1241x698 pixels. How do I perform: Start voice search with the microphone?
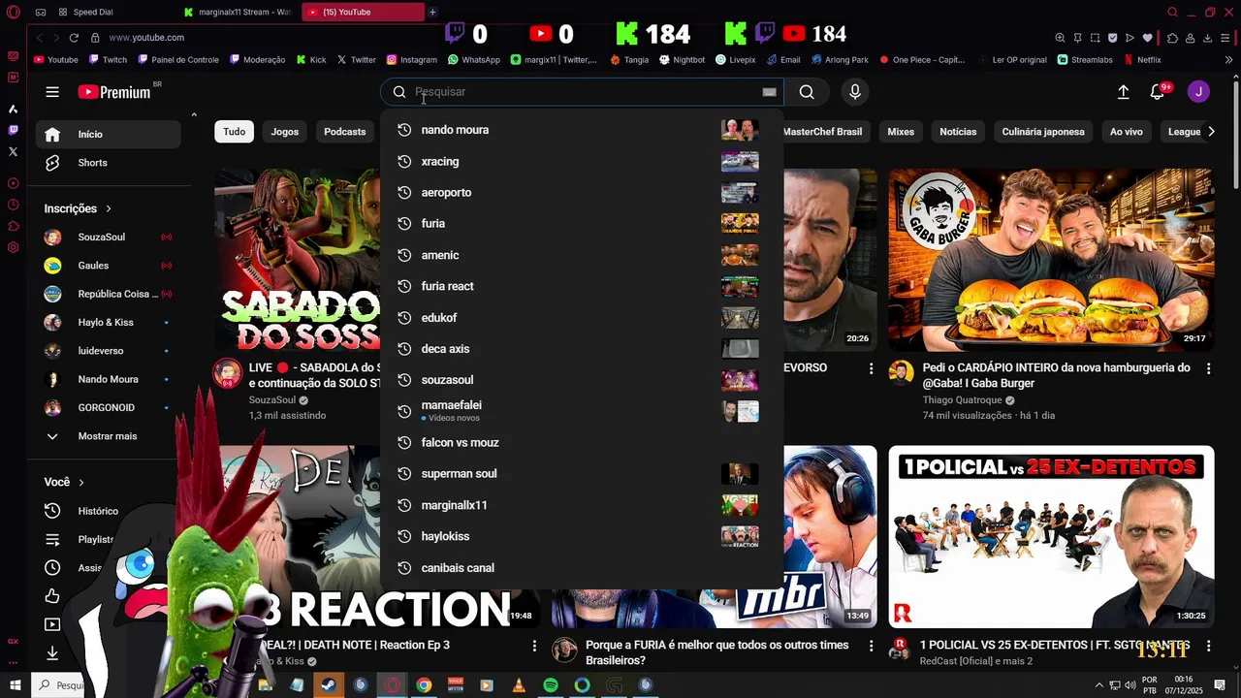tap(854, 92)
